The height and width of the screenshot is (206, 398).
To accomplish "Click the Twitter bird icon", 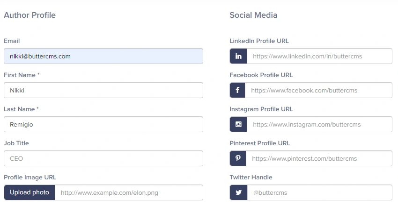I will [238, 192].
